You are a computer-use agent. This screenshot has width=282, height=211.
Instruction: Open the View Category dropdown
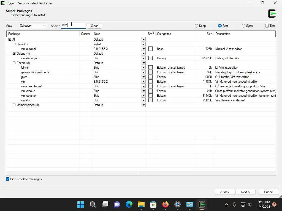click(x=33, y=26)
